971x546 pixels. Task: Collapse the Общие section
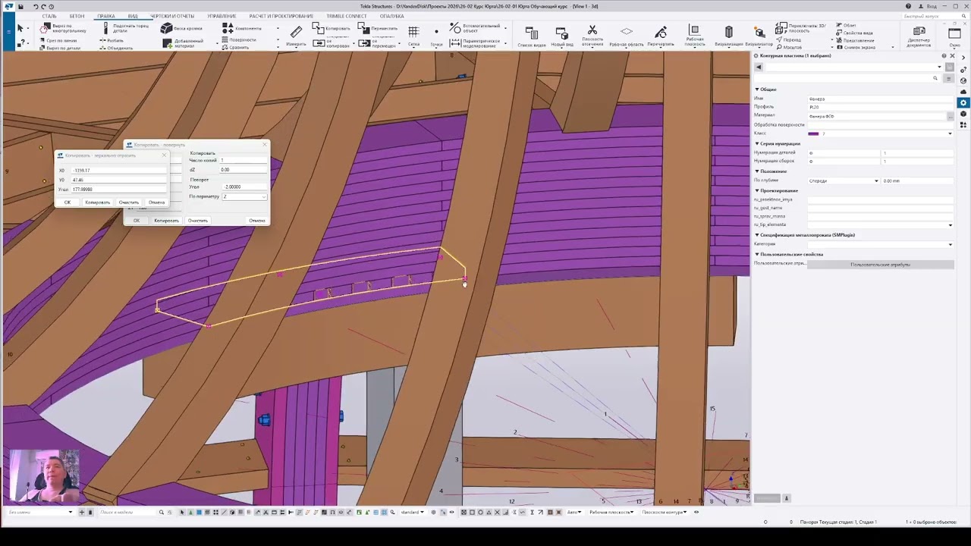tap(756, 89)
